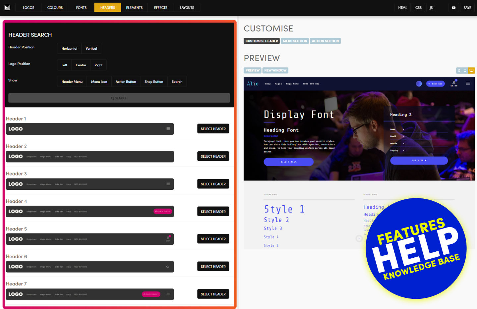Open the YouTube video tutorial icon
The image size is (477, 309).
tap(453, 8)
